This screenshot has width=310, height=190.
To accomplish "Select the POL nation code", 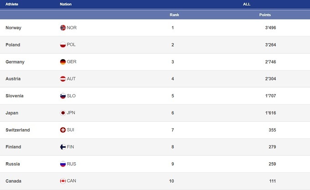I will click(x=72, y=45).
